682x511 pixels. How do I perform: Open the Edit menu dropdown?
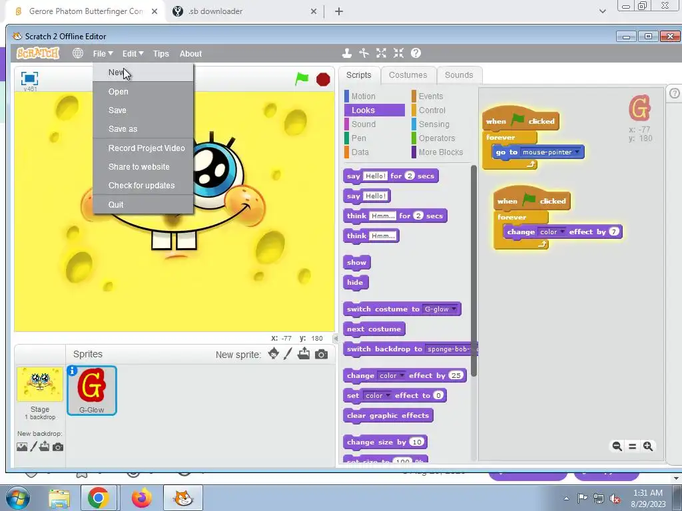pyautogui.click(x=133, y=53)
